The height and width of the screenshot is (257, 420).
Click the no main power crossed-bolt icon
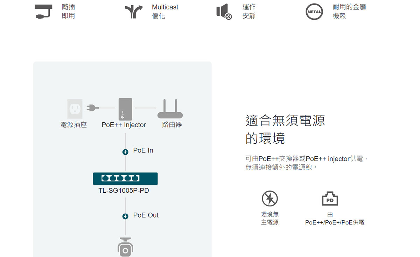click(270, 199)
